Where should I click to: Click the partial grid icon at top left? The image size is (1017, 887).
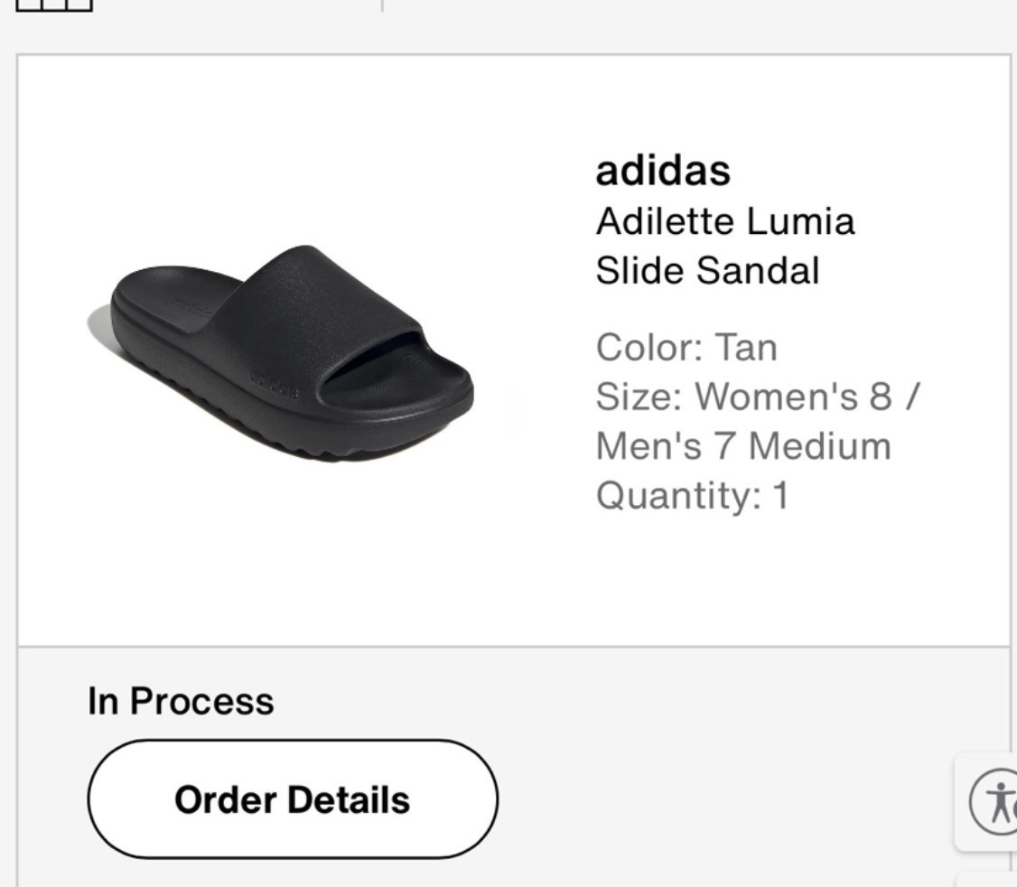coord(54,5)
